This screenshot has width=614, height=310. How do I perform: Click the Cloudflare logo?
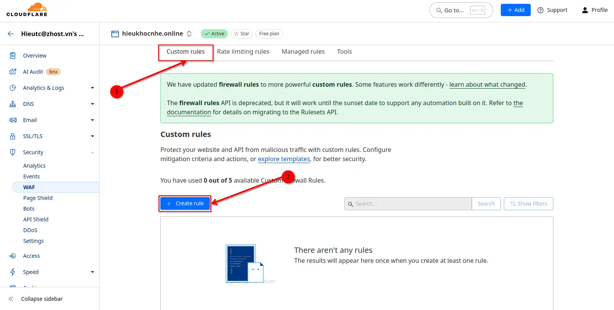point(27,10)
